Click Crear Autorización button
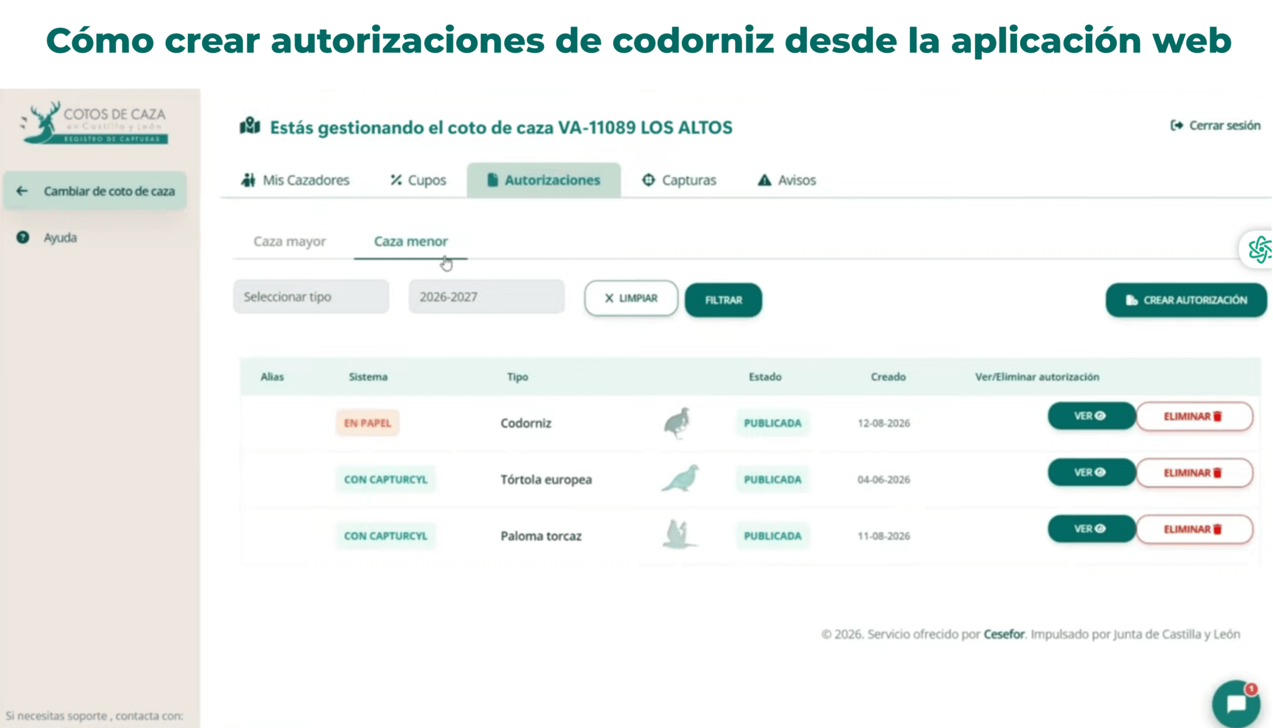 pos(1186,300)
